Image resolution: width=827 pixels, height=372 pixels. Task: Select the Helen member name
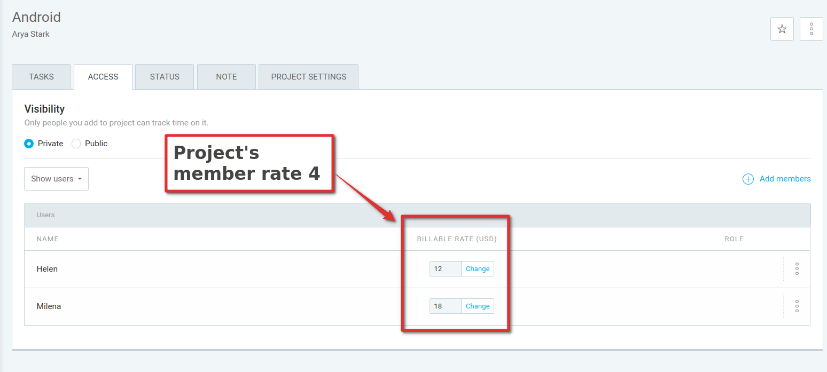coord(47,269)
